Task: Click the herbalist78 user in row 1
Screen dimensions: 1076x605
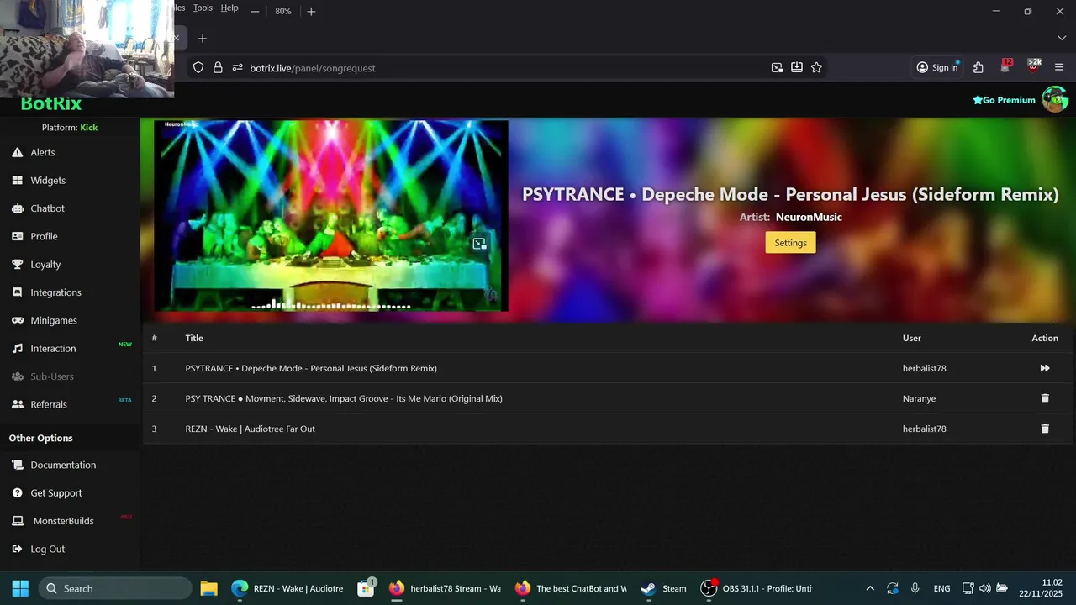Action: (x=924, y=368)
